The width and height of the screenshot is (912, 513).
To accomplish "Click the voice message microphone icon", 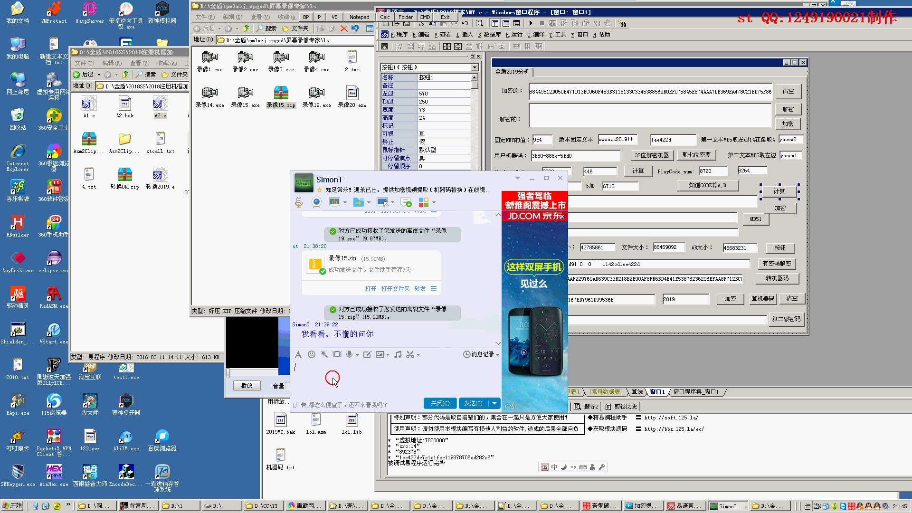I will [x=349, y=354].
